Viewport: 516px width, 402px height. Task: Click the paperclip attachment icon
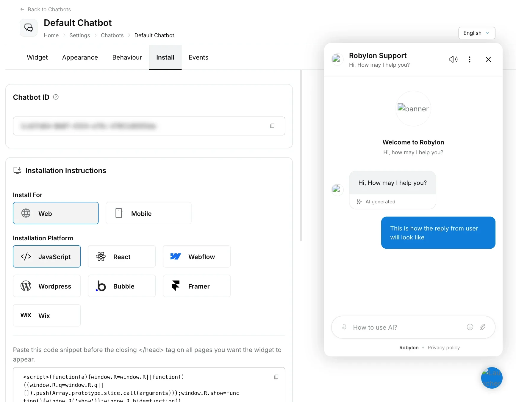tap(483, 327)
